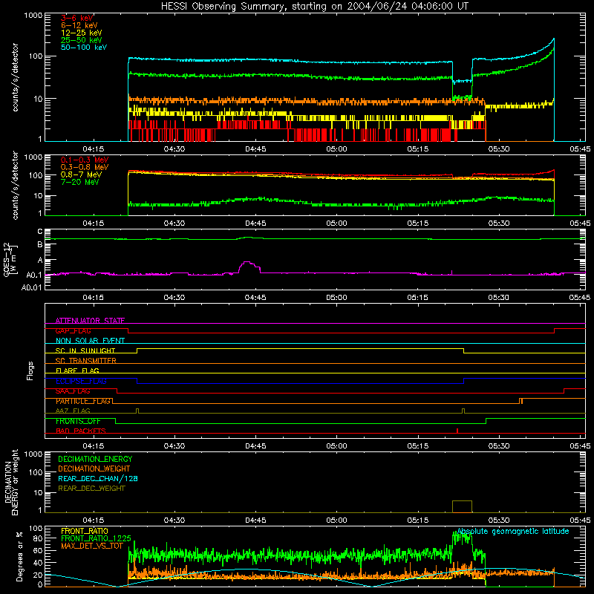Pick the 'FLARE_FLAG' label
This screenshot has width=594, height=594.
coord(77,371)
